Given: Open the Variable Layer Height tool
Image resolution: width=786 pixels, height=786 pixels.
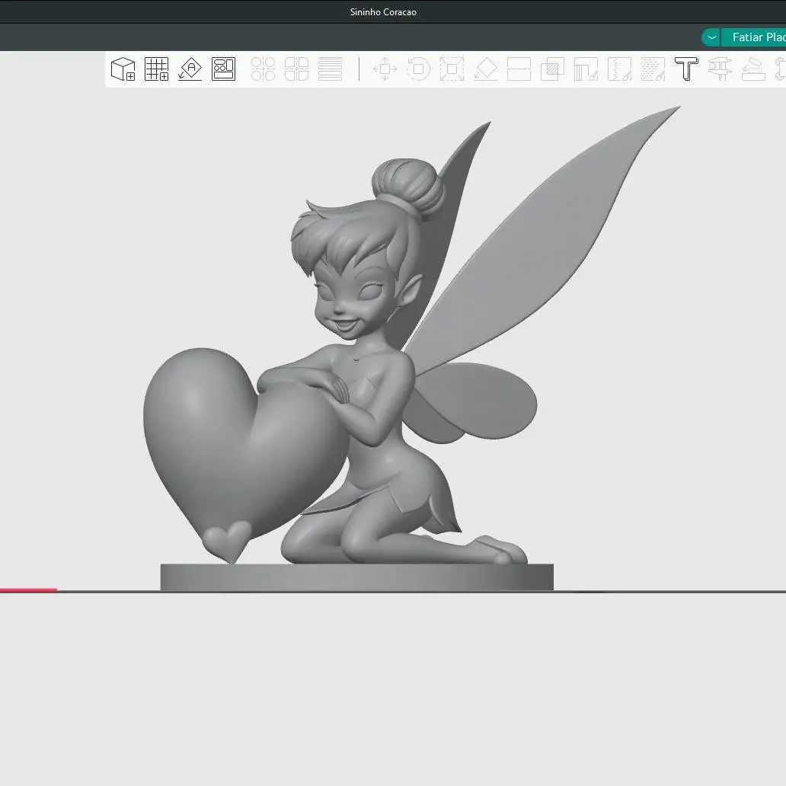Looking at the screenshot, I should (x=331, y=69).
